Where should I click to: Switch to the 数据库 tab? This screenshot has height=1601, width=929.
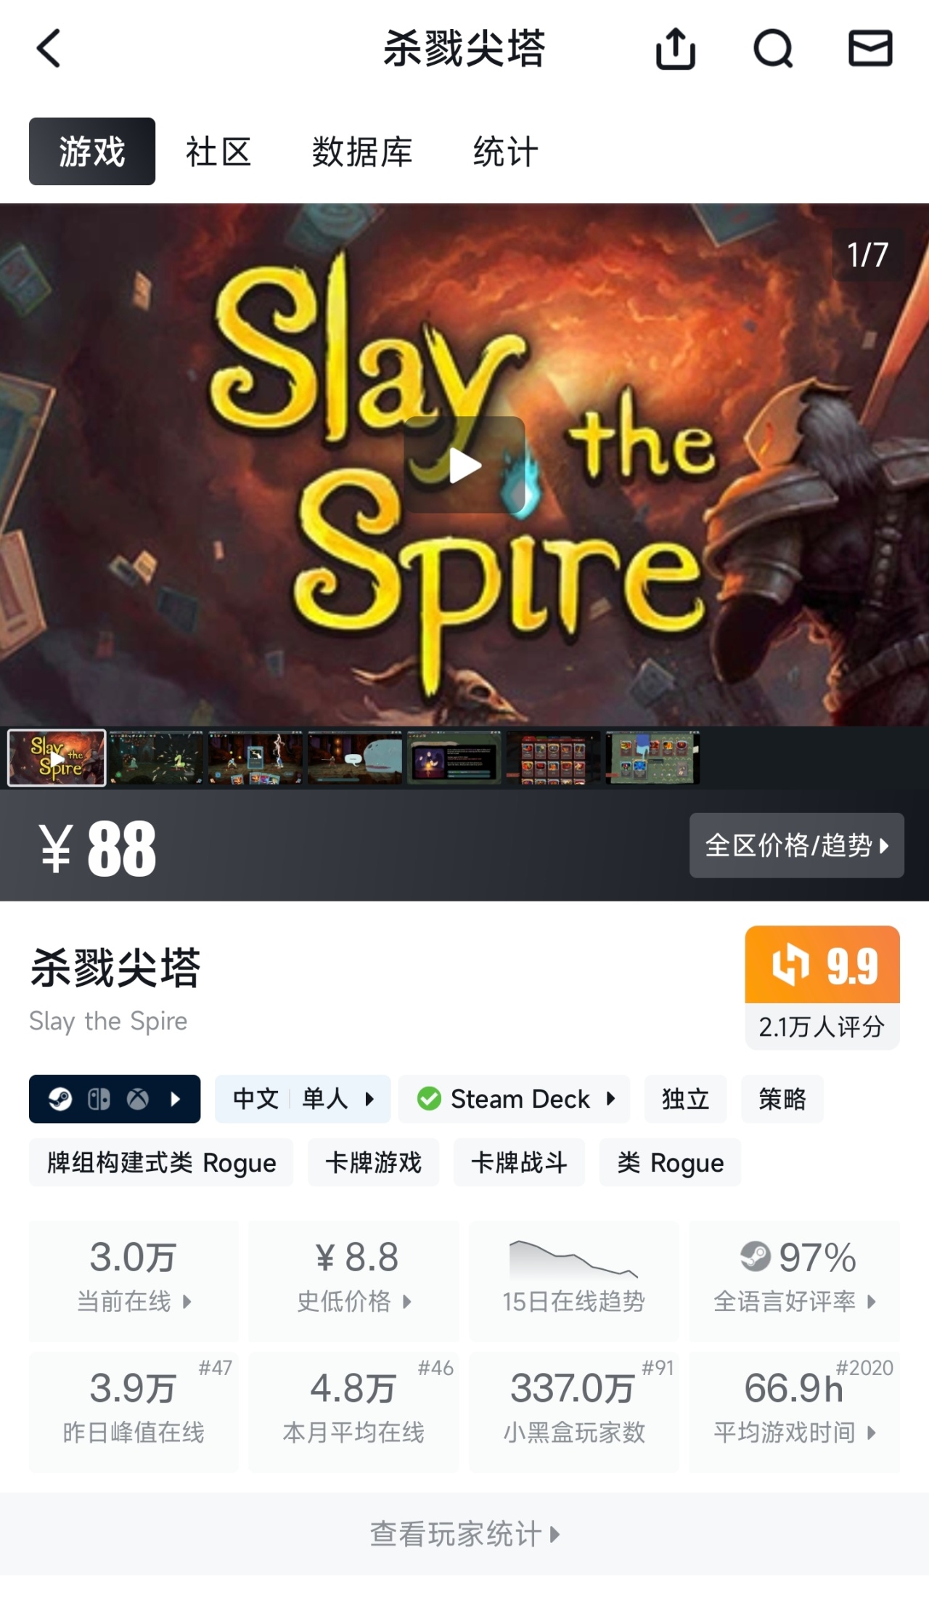pyautogui.click(x=362, y=152)
